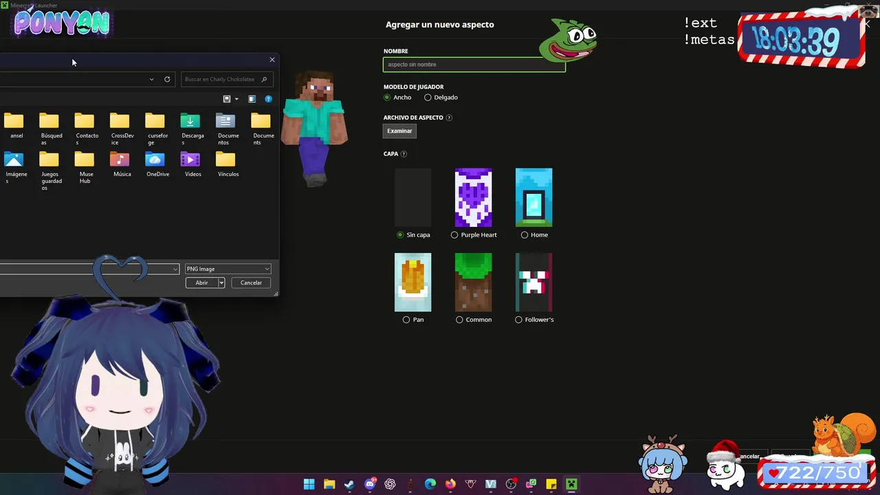Image resolution: width=880 pixels, height=495 pixels.
Task: Open the Música folder
Action: point(121,164)
